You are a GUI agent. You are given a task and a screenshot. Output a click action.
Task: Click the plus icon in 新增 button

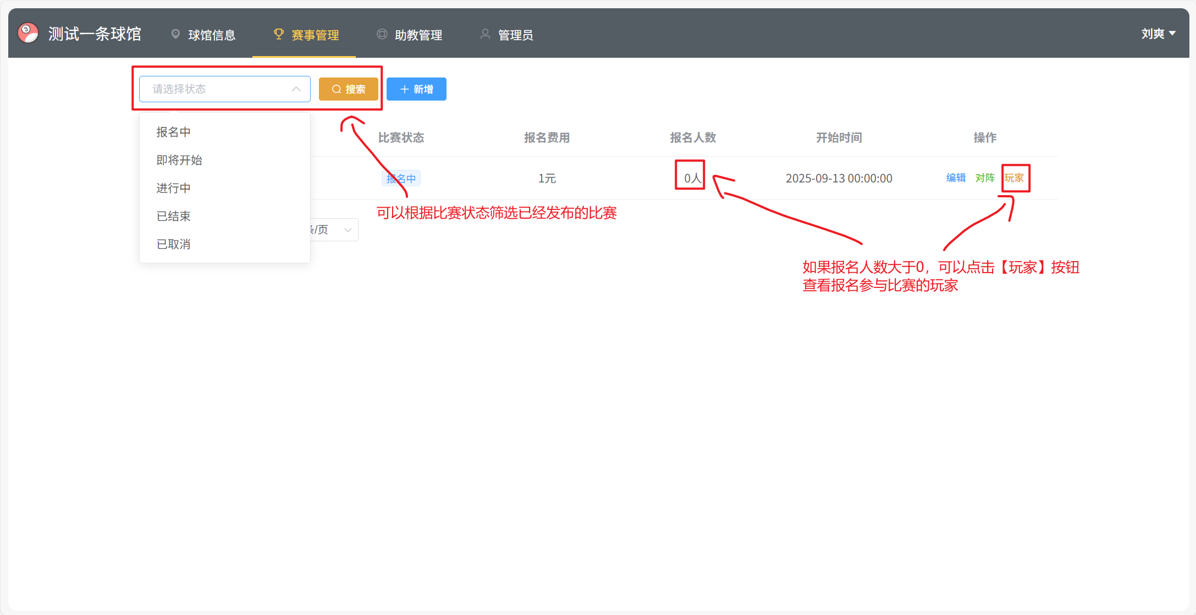[x=404, y=89]
